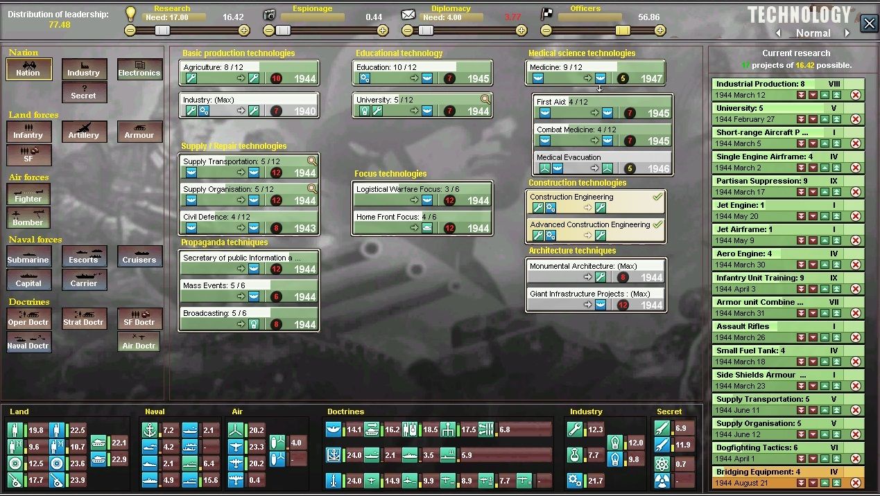
Task: Decrease Officers leadership with the minus button
Action: [546, 30]
